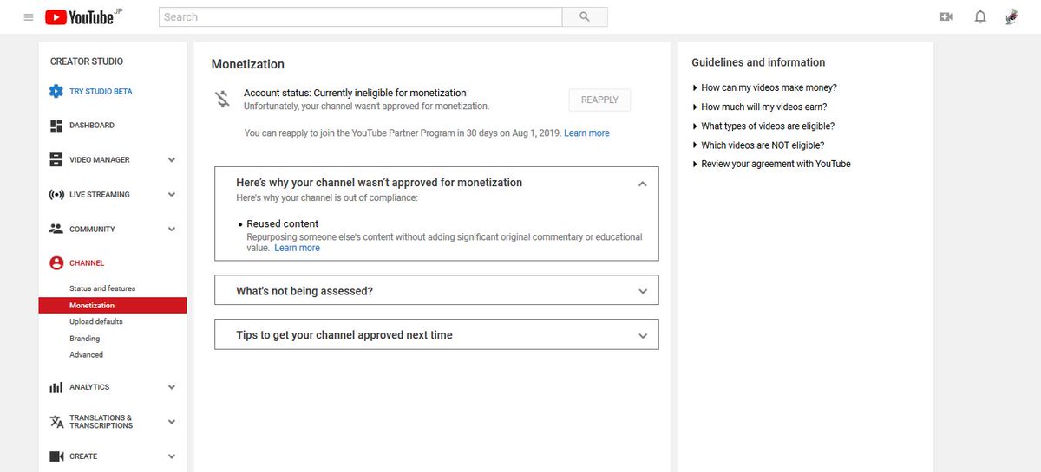Viewport: 1041px width, 472px height.
Task: Click the Analytics bar chart icon
Action: pos(56,387)
